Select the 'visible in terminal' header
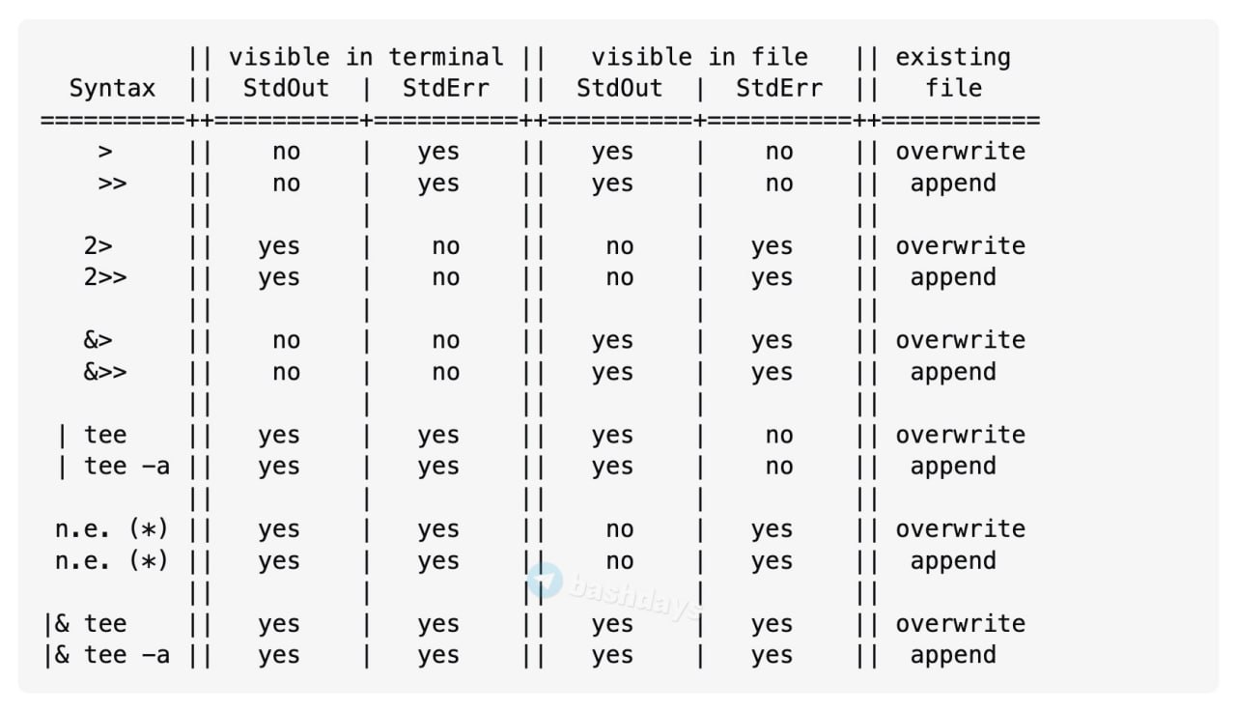Viewport: 1236px width, 711px height. coord(366,58)
